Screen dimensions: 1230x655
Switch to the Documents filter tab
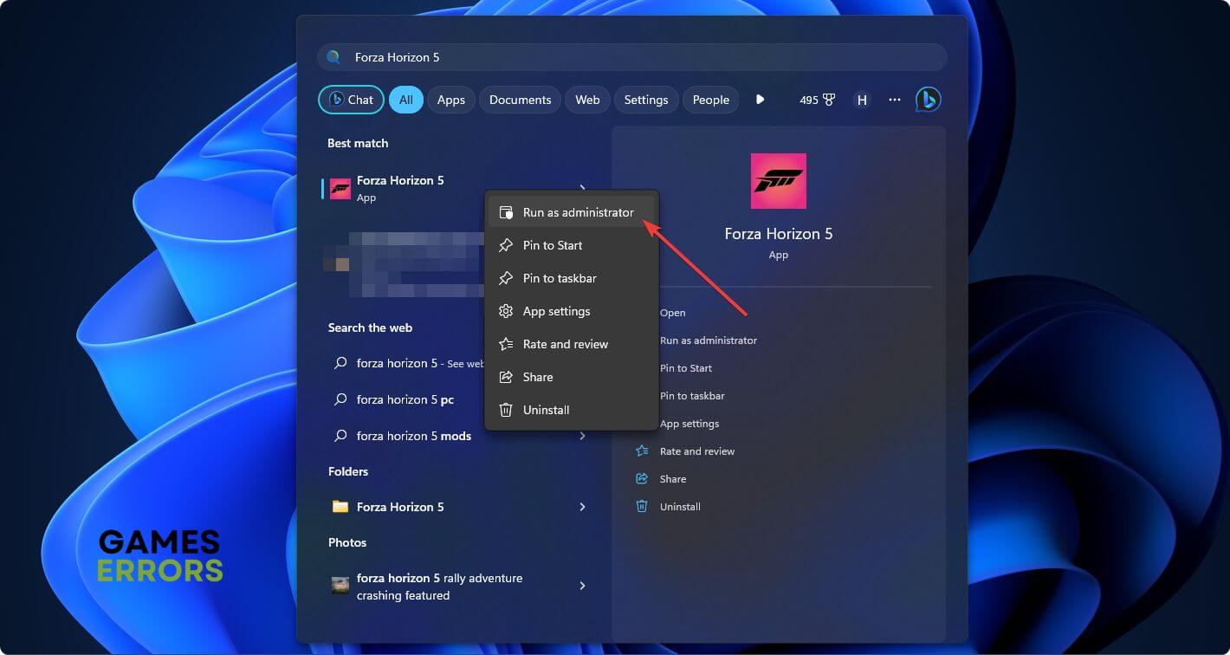click(520, 100)
